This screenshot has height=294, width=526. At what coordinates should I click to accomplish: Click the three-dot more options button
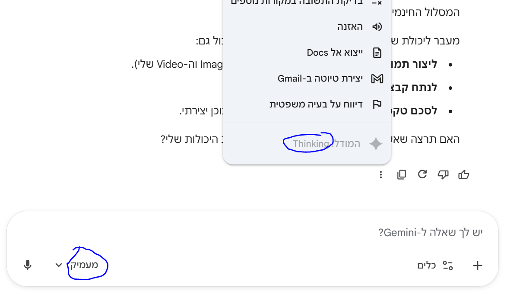pyautogui.click(x=381, y=174)
